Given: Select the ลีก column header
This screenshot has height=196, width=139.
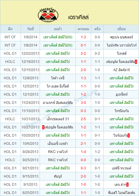Looking at the screenshot, I should click(x=10, y=29).
